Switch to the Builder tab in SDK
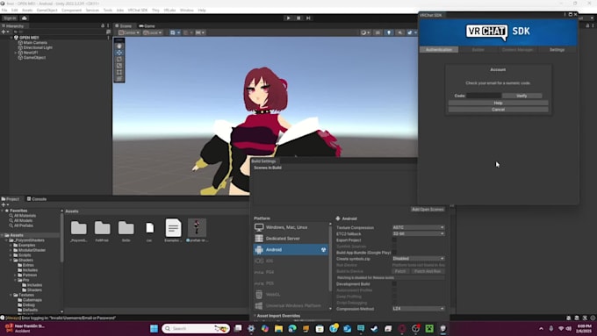597x336 pixels. coord(478,50)
